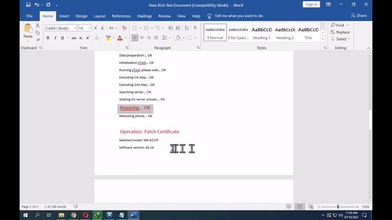Toggle bold formatting
This screenshot has height=220, width=392.
[48, 38]
